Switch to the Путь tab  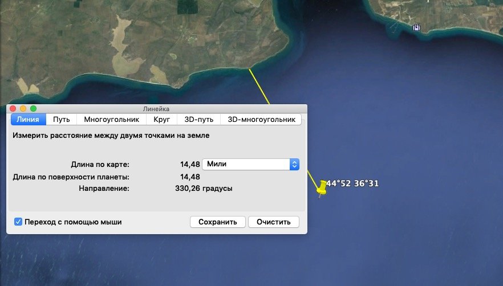point(62,120)
